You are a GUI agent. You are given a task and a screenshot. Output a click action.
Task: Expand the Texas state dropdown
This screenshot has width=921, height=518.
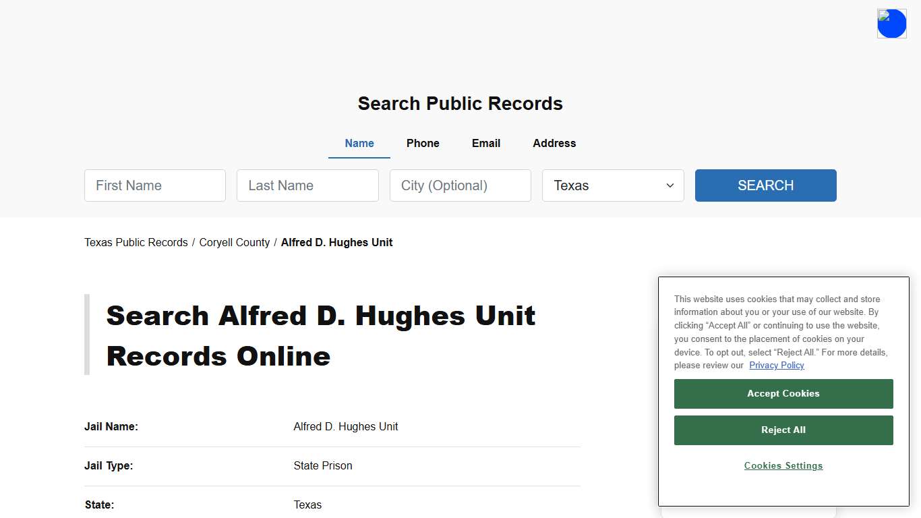point(612,185)
